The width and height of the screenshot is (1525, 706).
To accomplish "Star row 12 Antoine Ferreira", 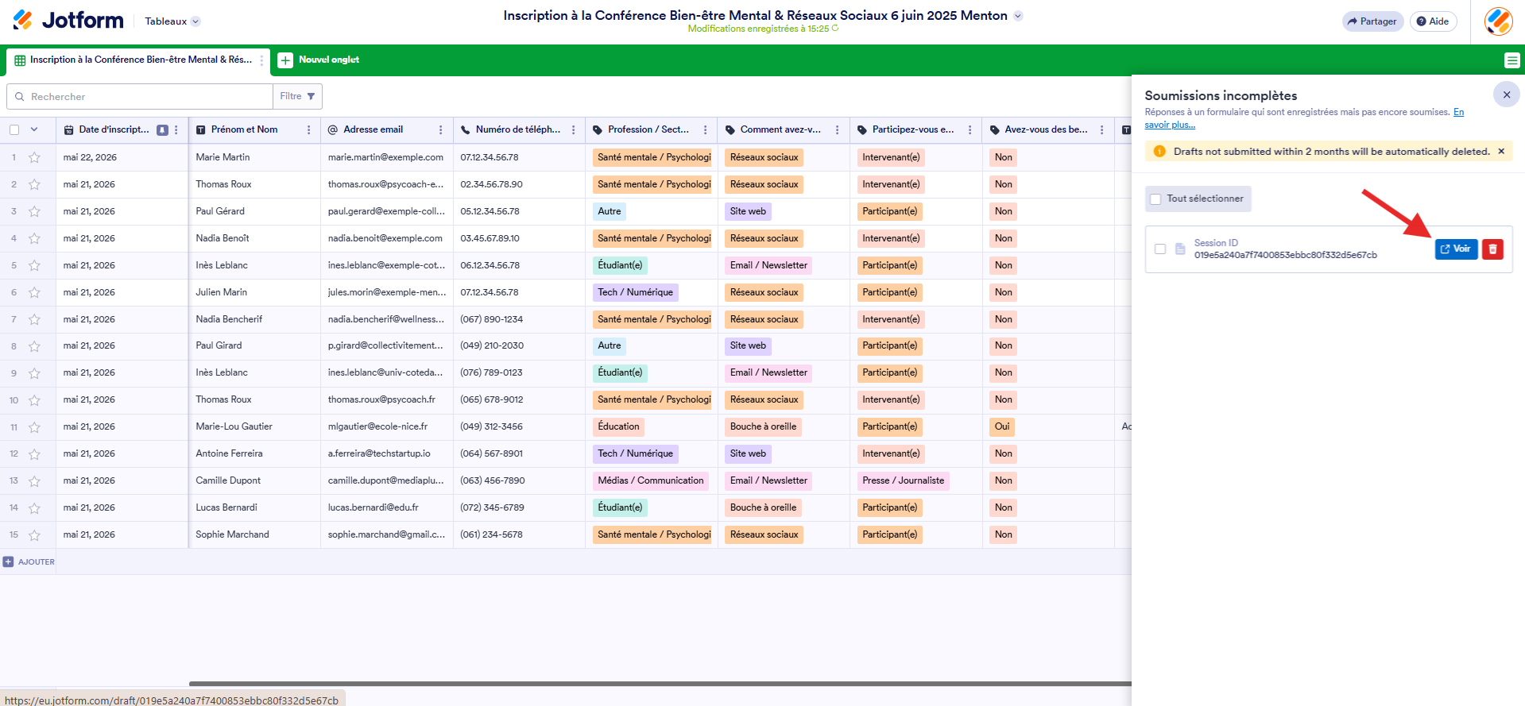I will click(x=34, y=454).
